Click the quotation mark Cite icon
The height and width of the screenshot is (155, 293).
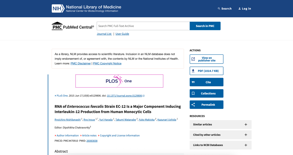coord(193,82)
